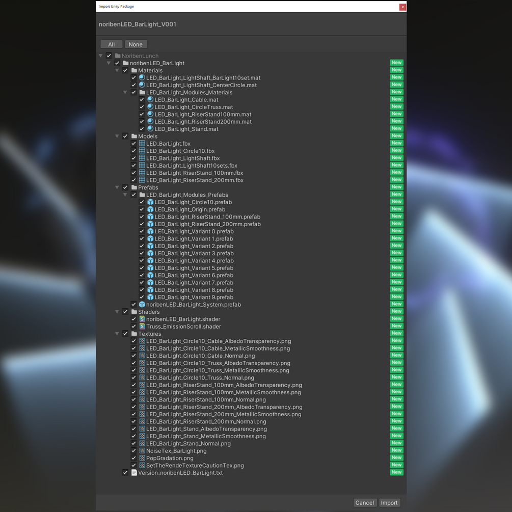Select LED_BarLight_Circle10_Truss_AlbedoTransparency.png file name
Screen dimensions: 512x512
pos(218,363)
